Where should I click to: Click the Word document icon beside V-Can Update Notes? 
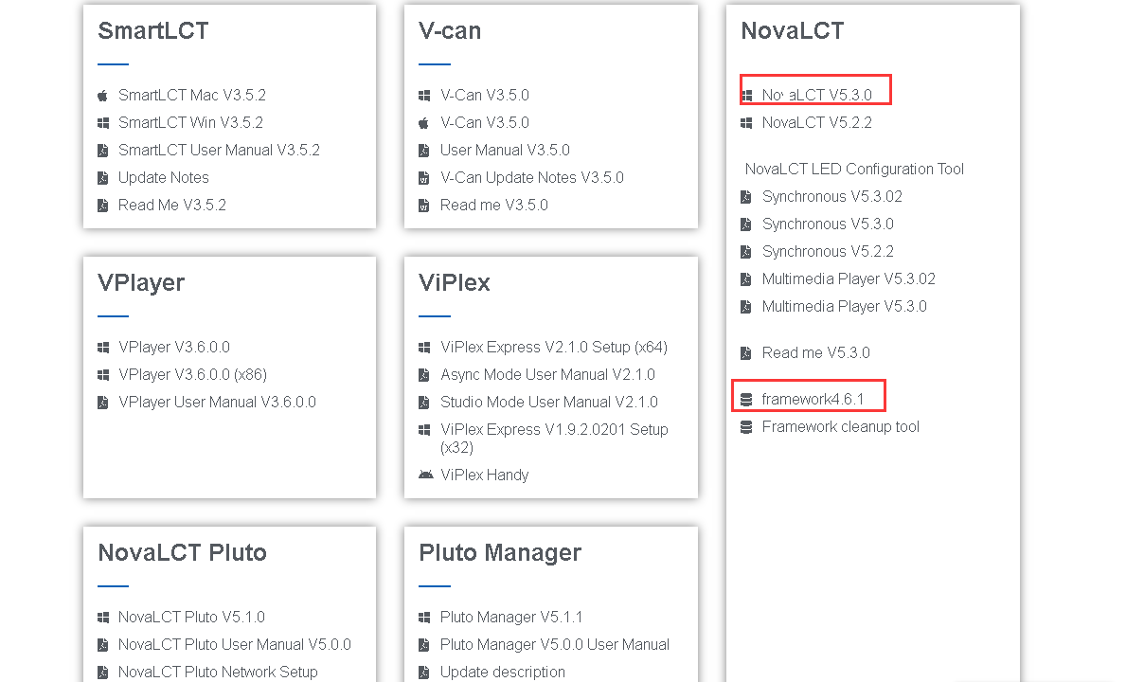424,178
